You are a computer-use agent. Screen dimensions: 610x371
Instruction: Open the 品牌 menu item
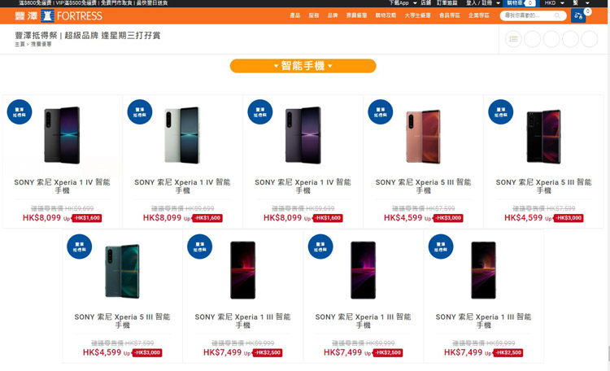pyautogui.click(x=332, y=15)
